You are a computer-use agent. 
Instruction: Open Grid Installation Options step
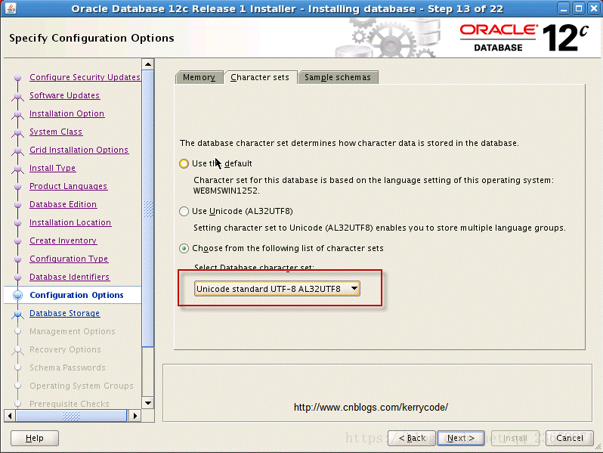pyautogui.click(x=79, y=150)
